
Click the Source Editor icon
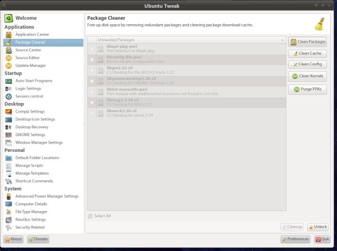(8, 58)
